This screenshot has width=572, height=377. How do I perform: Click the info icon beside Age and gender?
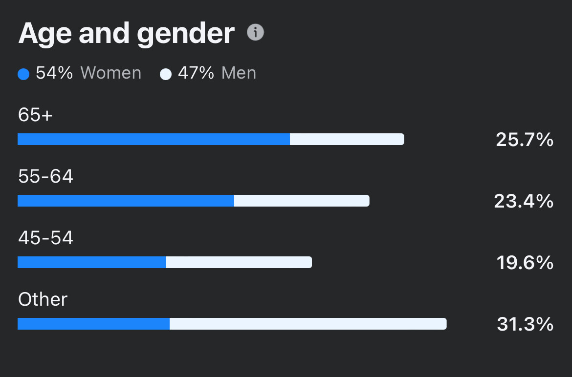tap(255, 33)
